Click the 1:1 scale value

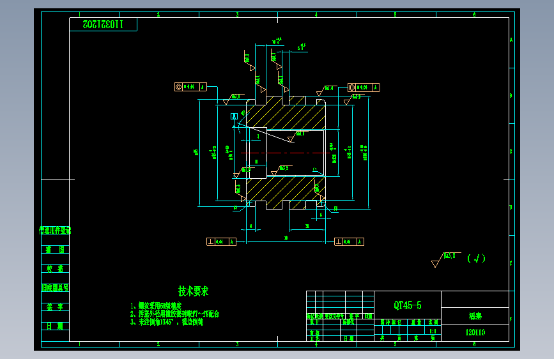[433, 332]
